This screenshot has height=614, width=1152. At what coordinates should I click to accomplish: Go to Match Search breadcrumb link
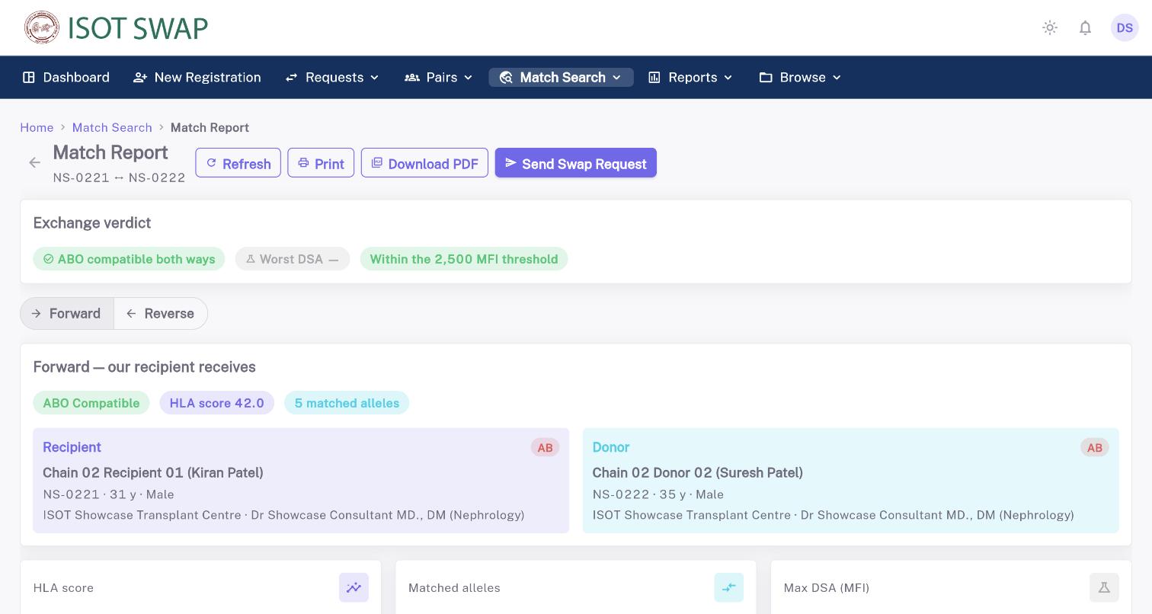(x=112, y=127)
